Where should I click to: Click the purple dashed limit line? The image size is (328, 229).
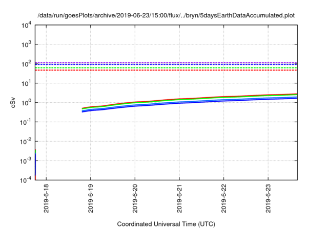point(166,62)
